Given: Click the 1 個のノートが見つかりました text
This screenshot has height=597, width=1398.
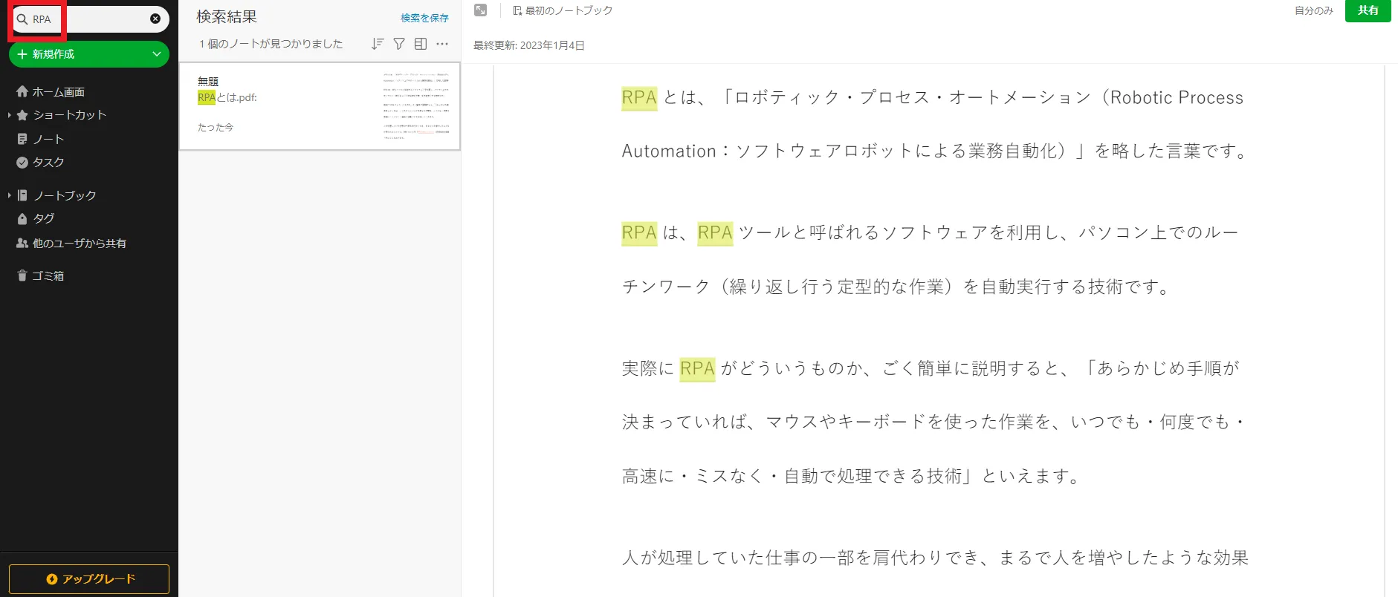Looking at the screenshot, I should (271, 44).
